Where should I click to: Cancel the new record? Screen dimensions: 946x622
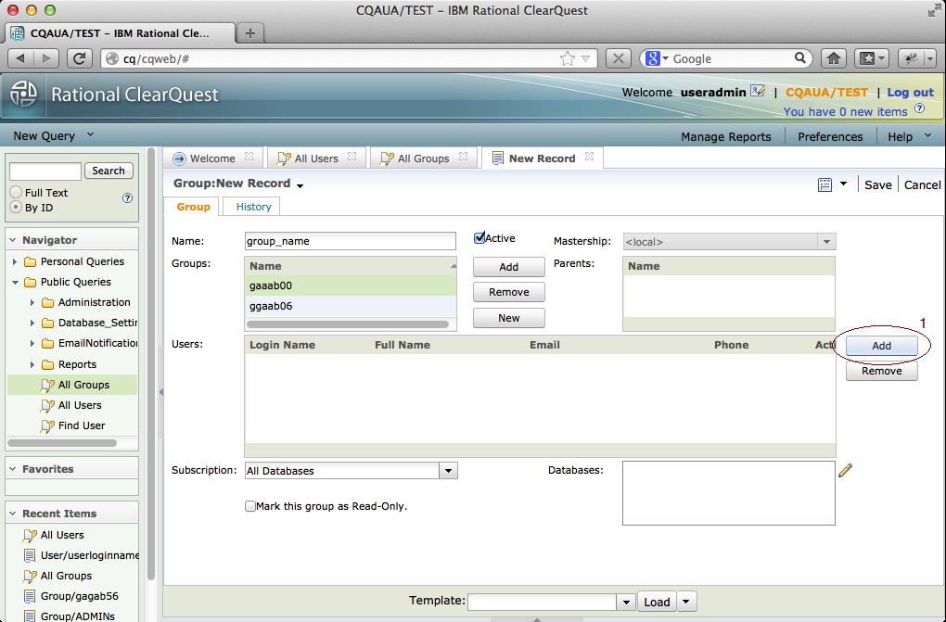pos(922,185)
